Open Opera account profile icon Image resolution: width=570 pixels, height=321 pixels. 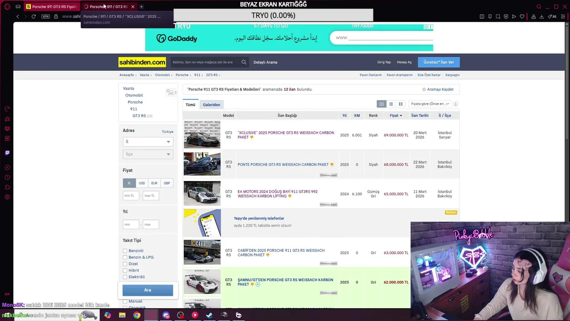pos(533,16)
